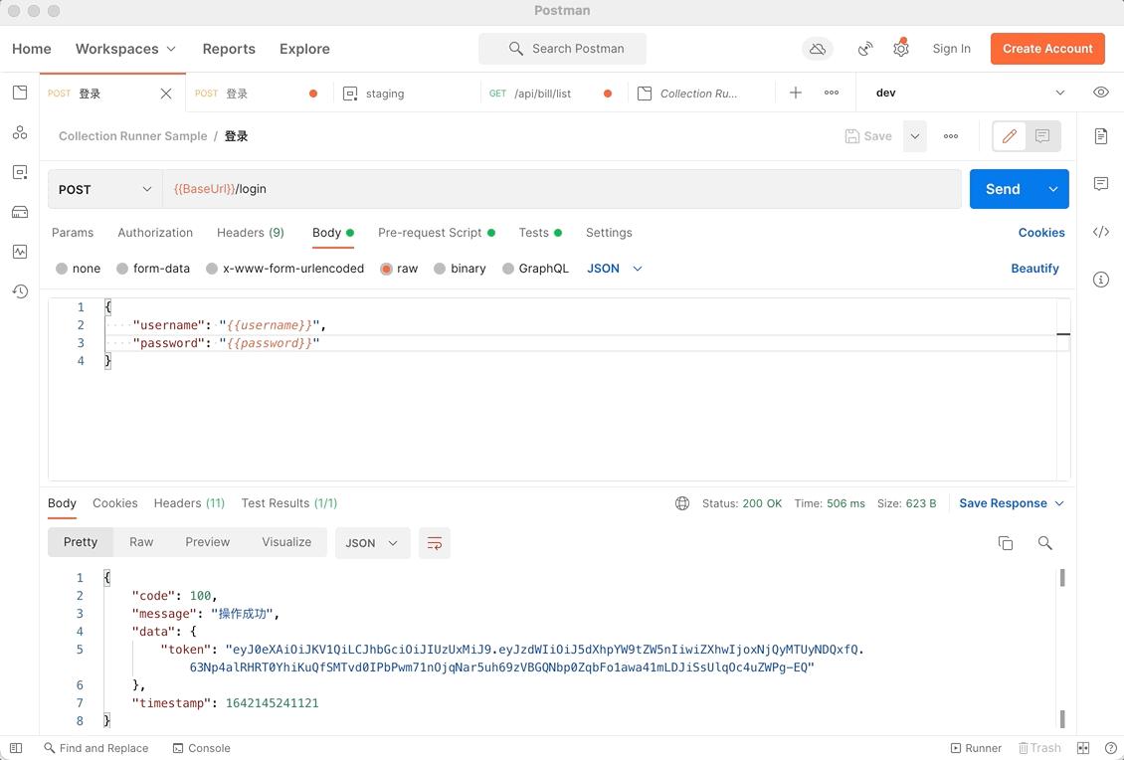The height and width of the screenshot is (760, 1124).
Task: Open the dev environment selector
Action: tap(970, 93)
